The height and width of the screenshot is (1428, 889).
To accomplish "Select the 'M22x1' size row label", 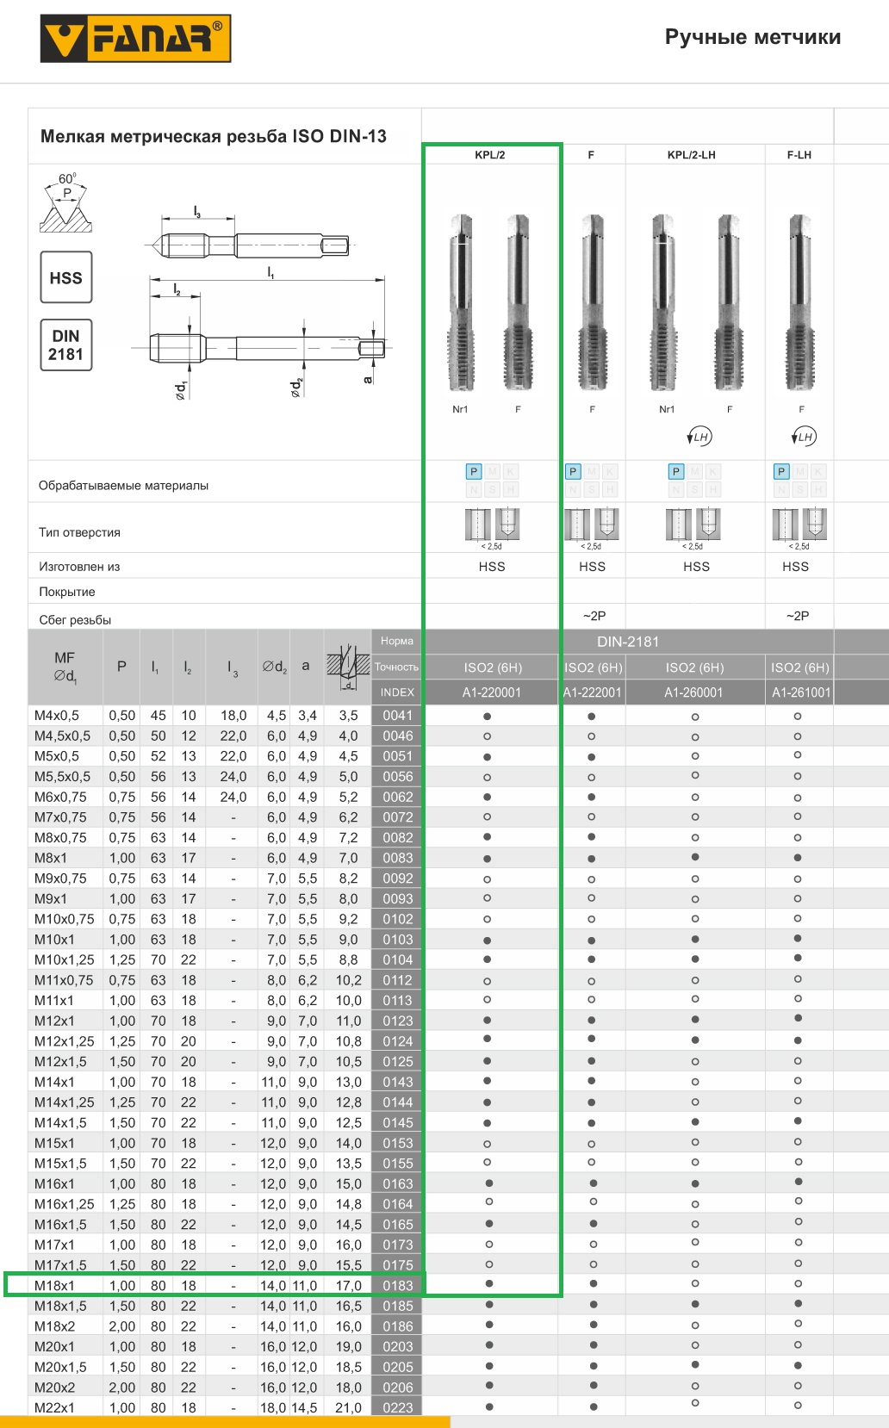I will [x=54, y=1408].
